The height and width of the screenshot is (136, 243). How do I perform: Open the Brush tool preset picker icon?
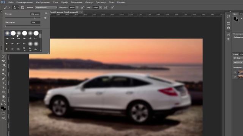(6, 8)
